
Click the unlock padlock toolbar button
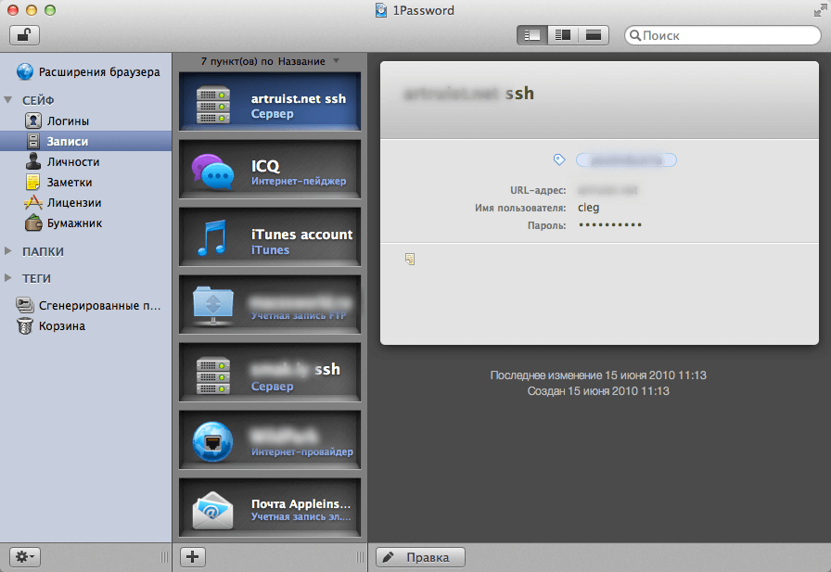tap(24, 35)
